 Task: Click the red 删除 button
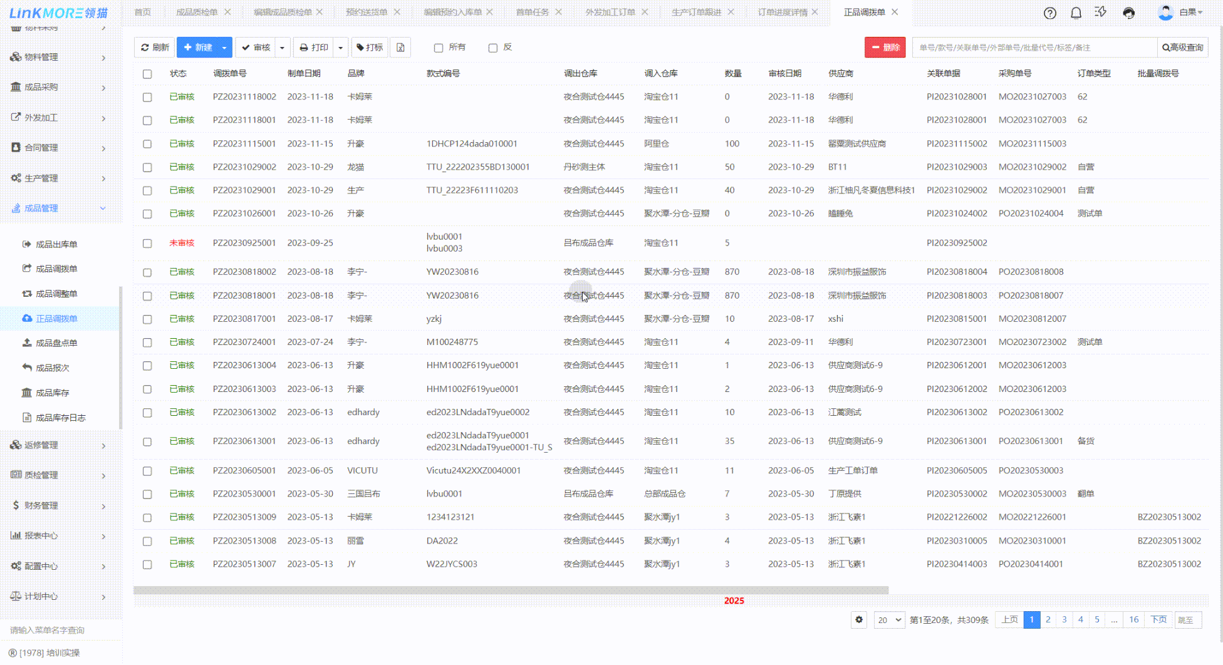885,48
